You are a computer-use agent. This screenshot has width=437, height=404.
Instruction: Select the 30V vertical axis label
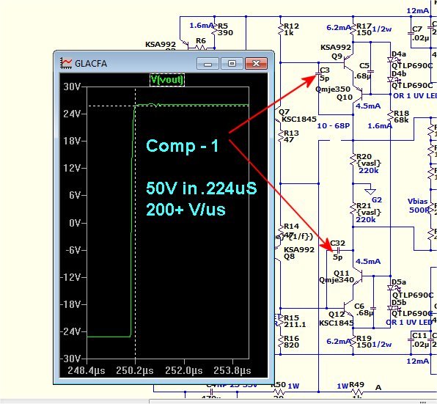[72, 87]
